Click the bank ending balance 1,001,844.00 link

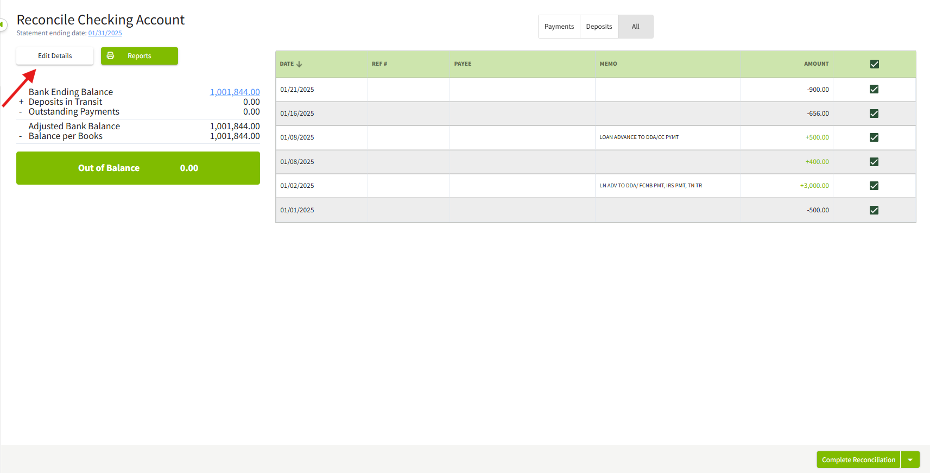pos(235,92)
